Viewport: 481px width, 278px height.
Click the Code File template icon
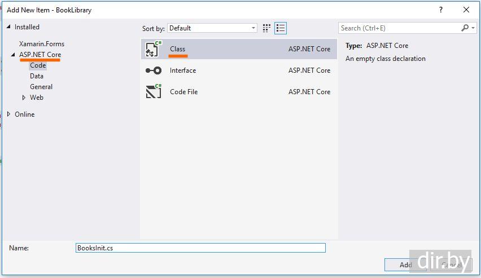[x=154, y=91]
